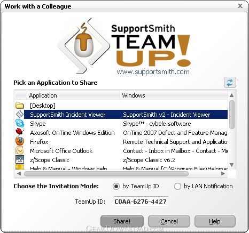
Task: Click the Application column header
Action: tap(73, 95)
